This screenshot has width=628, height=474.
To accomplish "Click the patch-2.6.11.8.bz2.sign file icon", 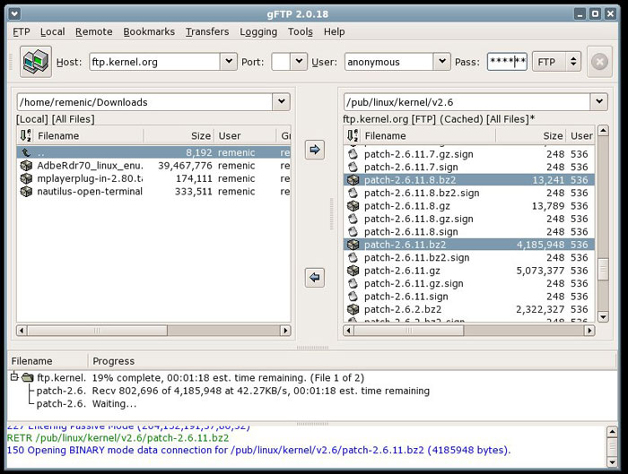I will tap(353, 193).
